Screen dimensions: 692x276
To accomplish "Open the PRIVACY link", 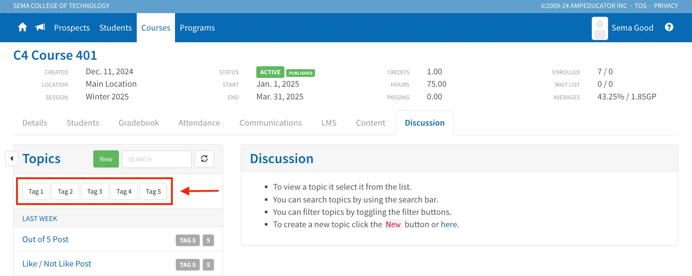I will [x=666, y=6].
